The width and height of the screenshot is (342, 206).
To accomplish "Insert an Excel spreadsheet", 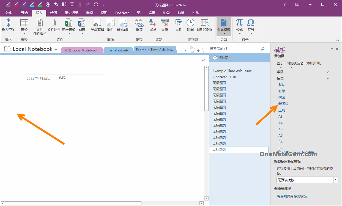I will (x=69, y=23).
